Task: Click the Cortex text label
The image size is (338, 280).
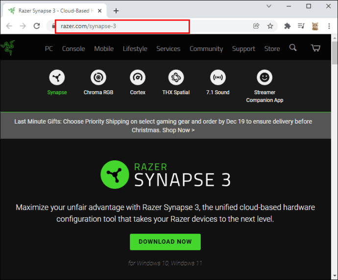Action: [138, 92]
